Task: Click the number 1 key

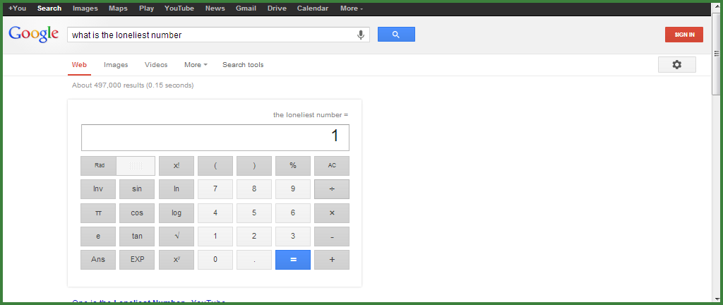Action: [215, 237]
